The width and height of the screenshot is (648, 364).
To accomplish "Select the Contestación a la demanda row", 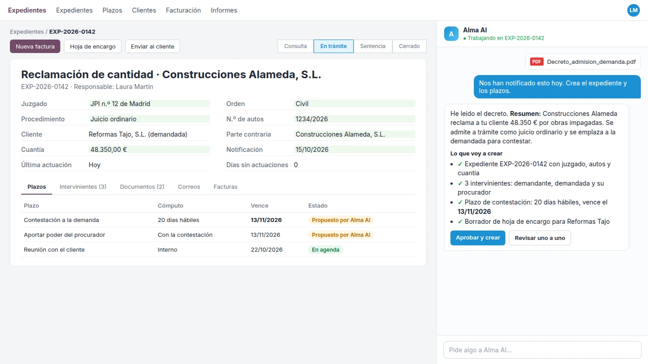I will click(x=218, y=220).
